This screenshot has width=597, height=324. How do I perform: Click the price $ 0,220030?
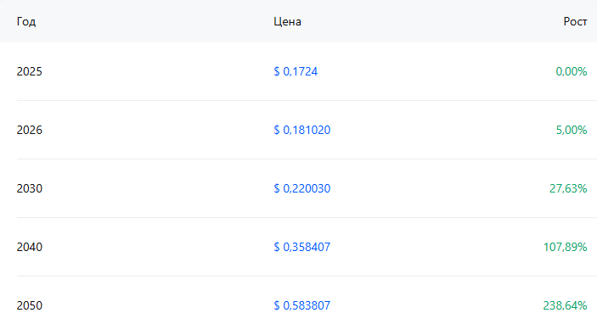[302, 188]
